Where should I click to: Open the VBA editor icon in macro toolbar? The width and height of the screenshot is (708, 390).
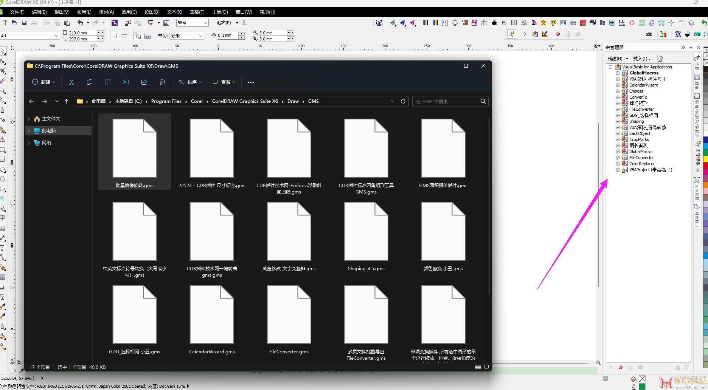(x=535, y=34)
